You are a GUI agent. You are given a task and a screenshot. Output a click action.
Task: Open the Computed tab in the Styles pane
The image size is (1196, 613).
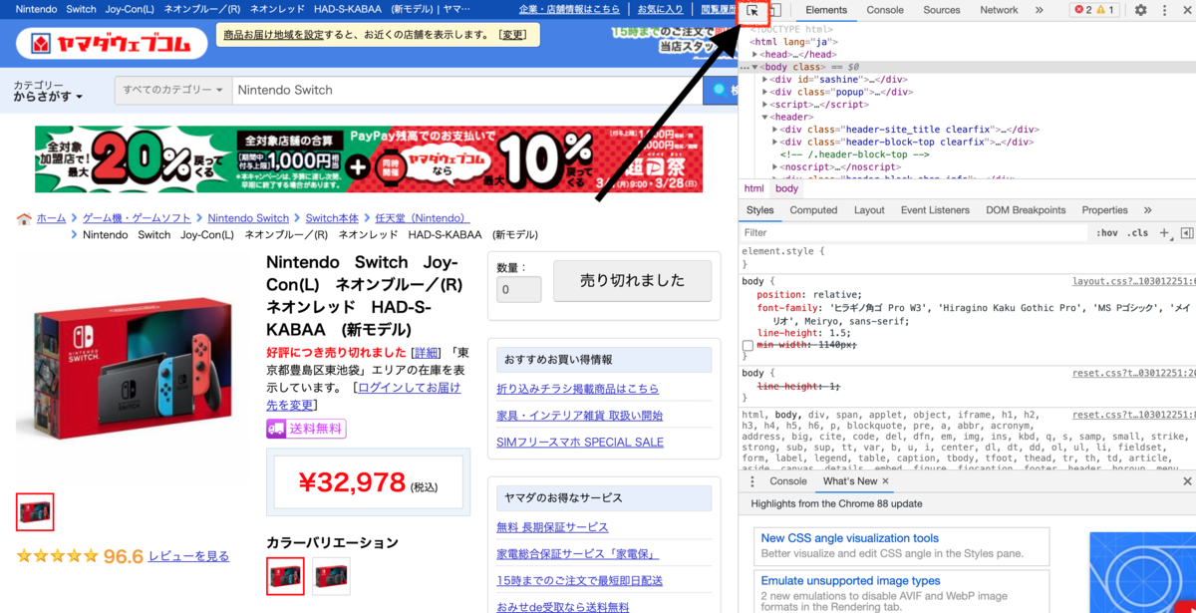click(x=813, y=210)
